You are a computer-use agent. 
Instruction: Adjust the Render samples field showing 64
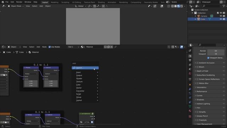coord(216,51)
